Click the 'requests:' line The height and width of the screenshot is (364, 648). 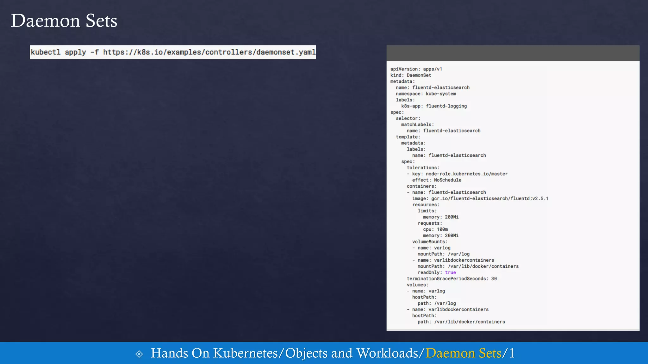coord(430,223)
